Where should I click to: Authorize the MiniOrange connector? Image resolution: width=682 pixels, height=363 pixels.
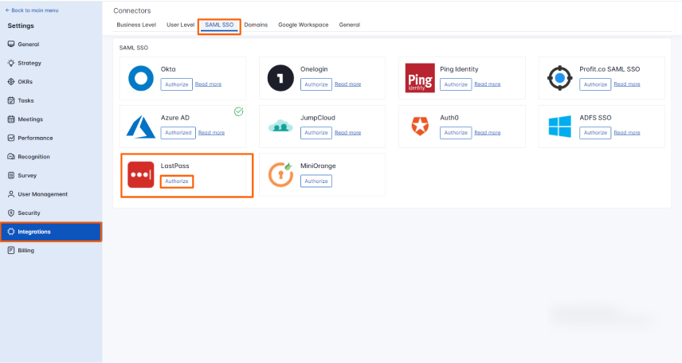click(x=316, y=181)
